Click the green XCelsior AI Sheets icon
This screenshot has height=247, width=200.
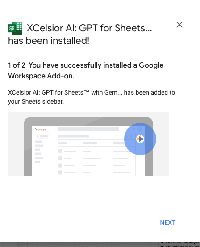[15, 28]
